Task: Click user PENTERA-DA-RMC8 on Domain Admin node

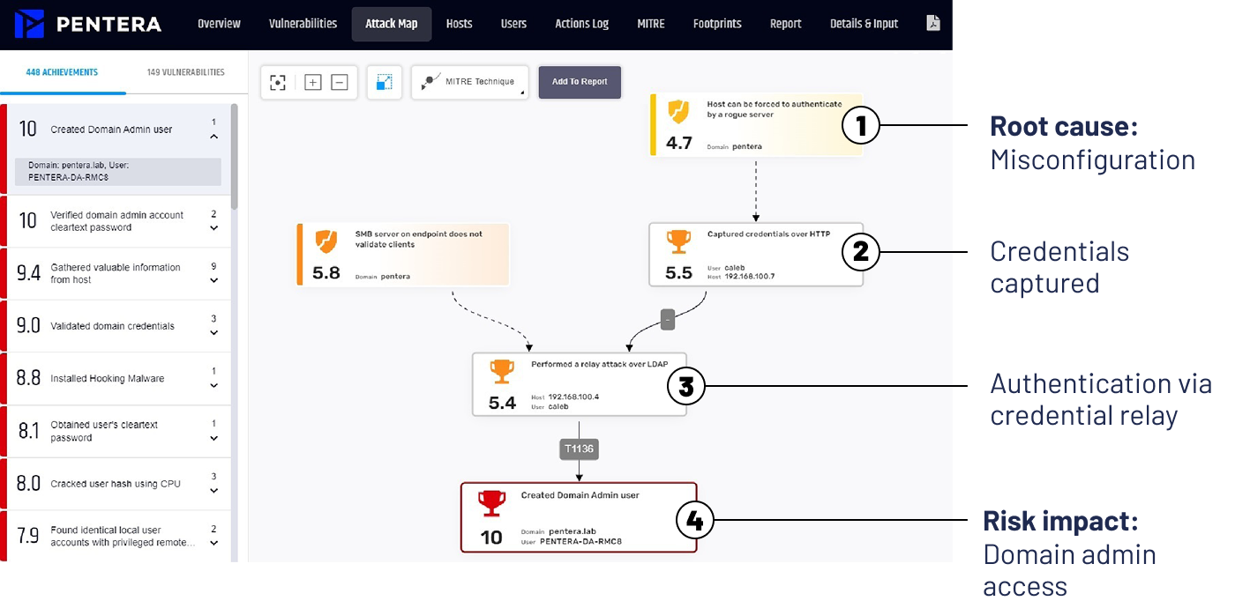Action: pyautogui.click(x=580, y=541)
